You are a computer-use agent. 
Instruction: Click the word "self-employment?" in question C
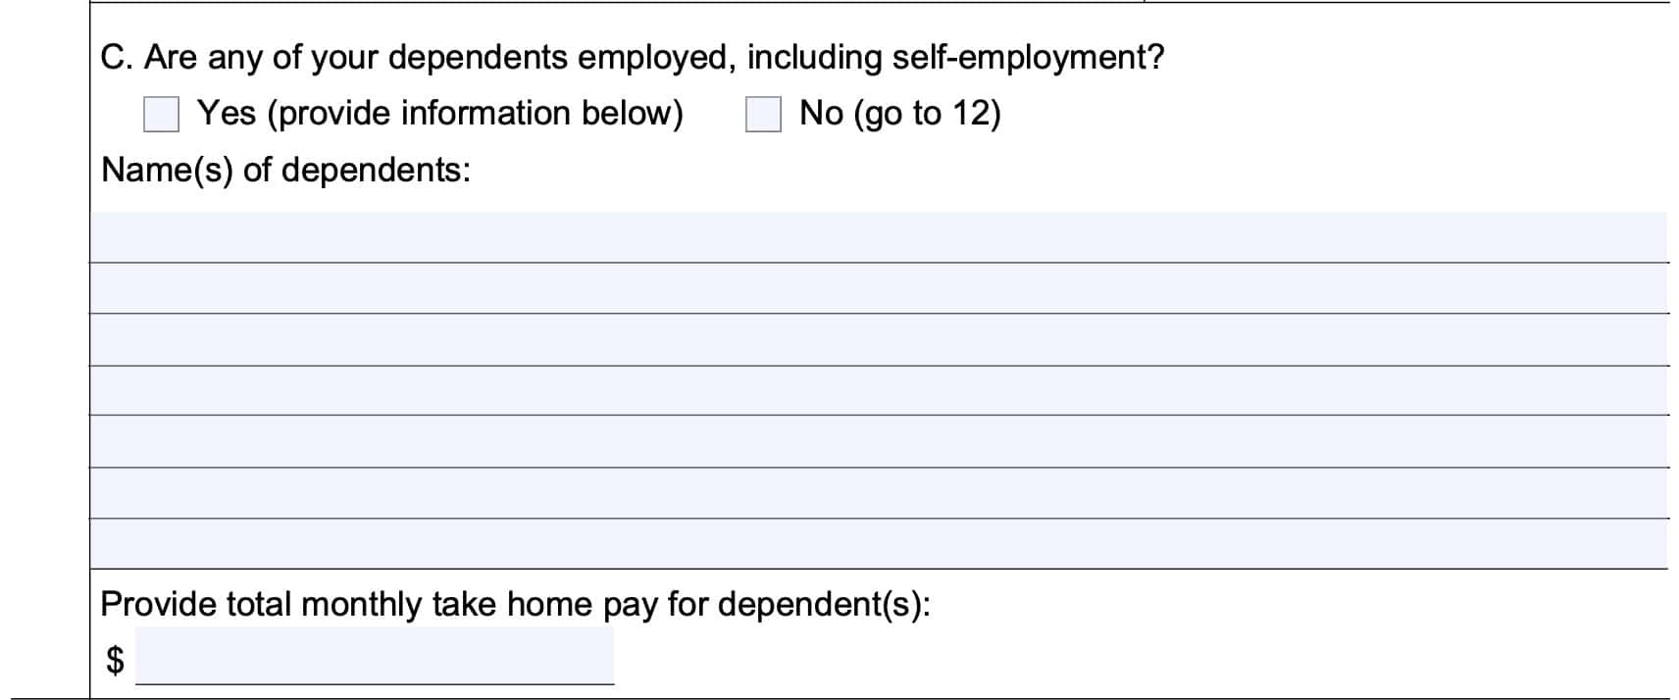[x=1028, y=58]
